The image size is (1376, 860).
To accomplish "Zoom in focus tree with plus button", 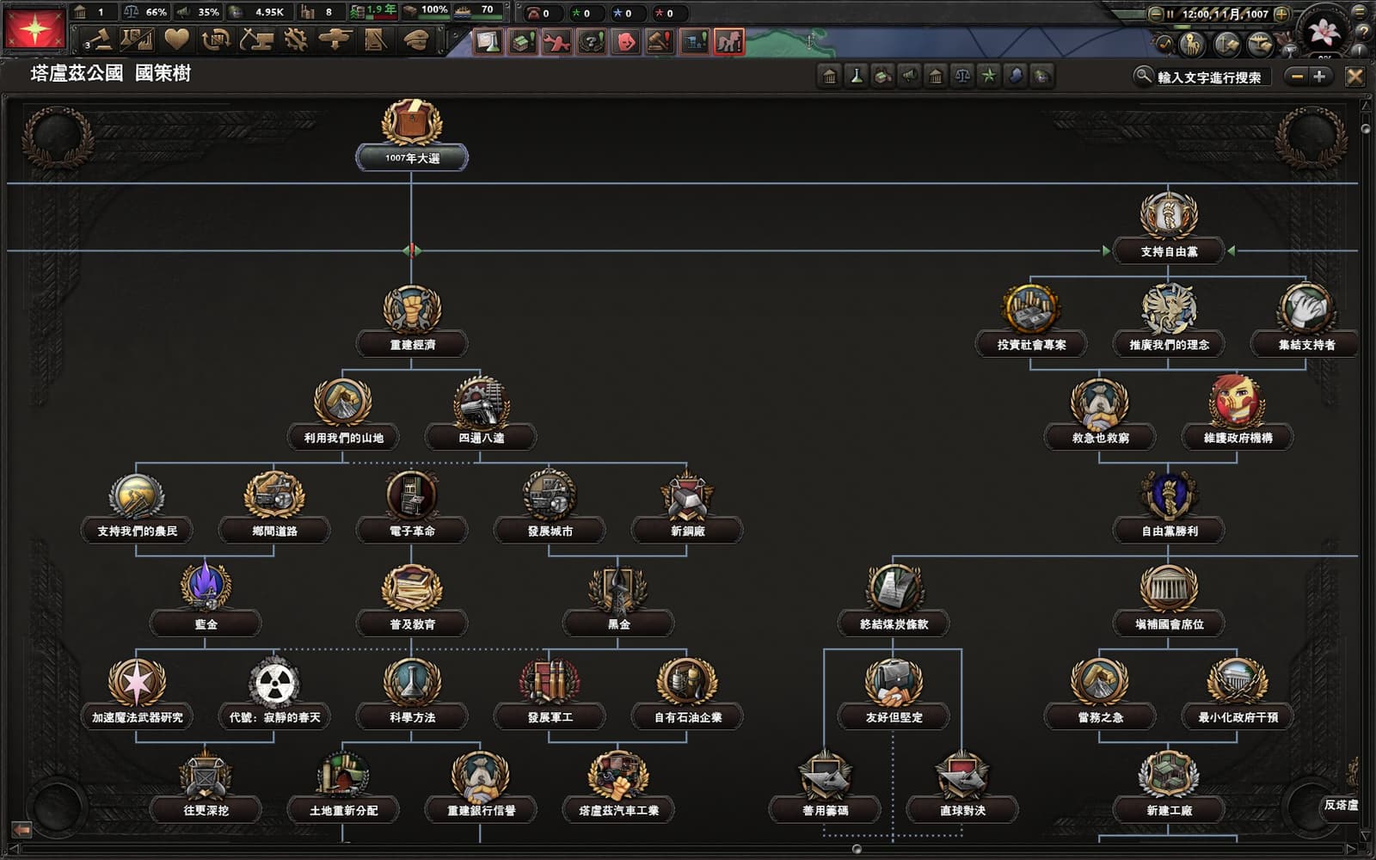I will click(1319, 77).
